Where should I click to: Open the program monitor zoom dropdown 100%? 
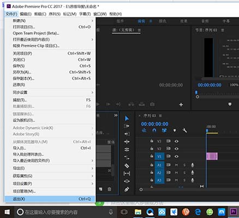[234, 85]
